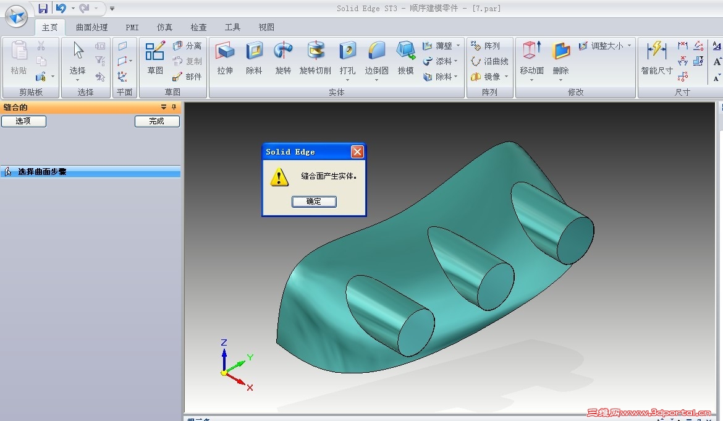Click the 薄壁 thin wall command
Screen dimensions: 723x421
pos(438,46)
